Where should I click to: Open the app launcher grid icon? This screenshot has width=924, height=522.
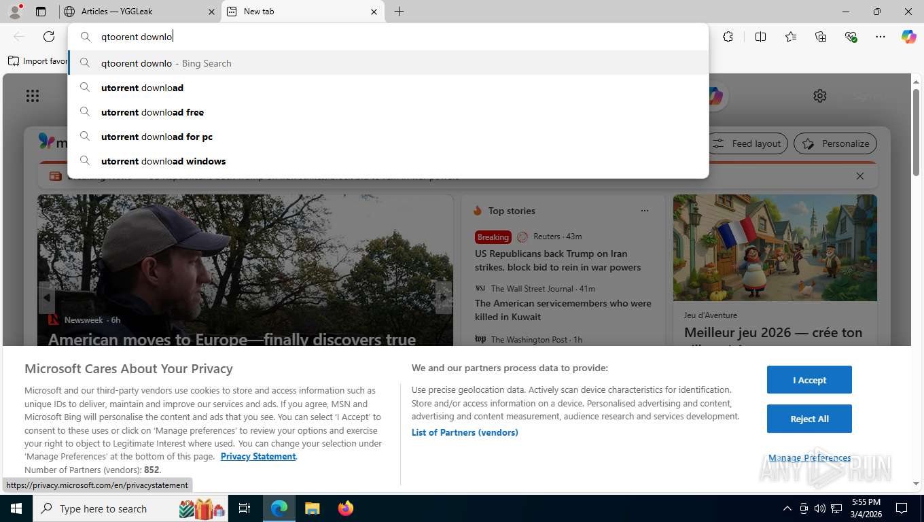pos(33,96)
